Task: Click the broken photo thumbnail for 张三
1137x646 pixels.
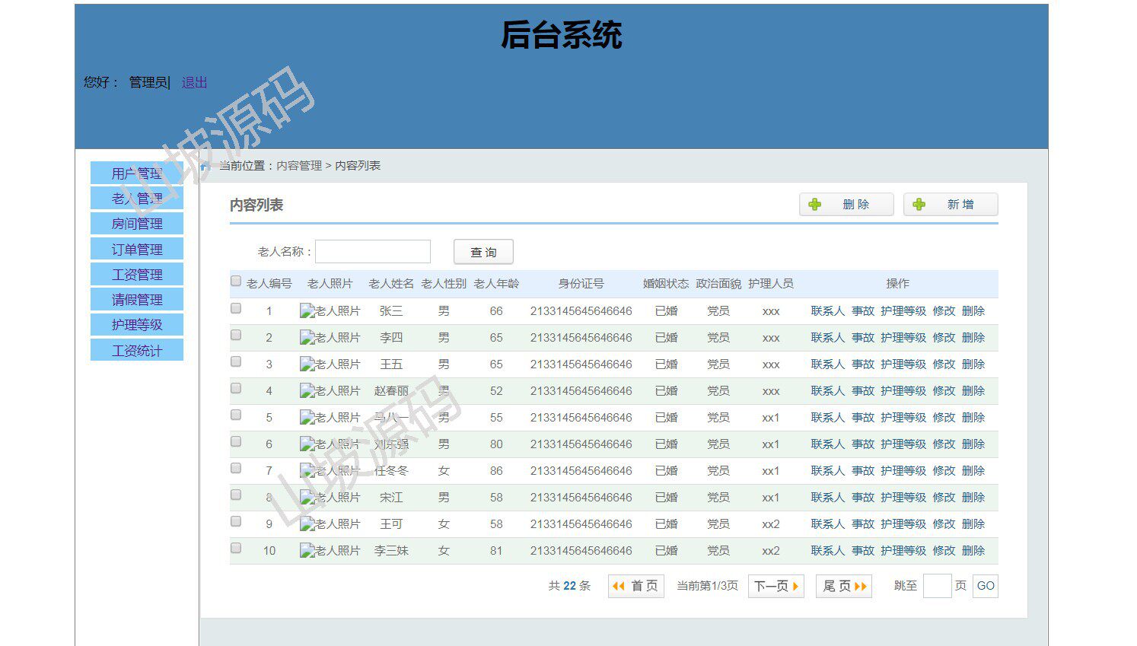Action: (330, 311)
